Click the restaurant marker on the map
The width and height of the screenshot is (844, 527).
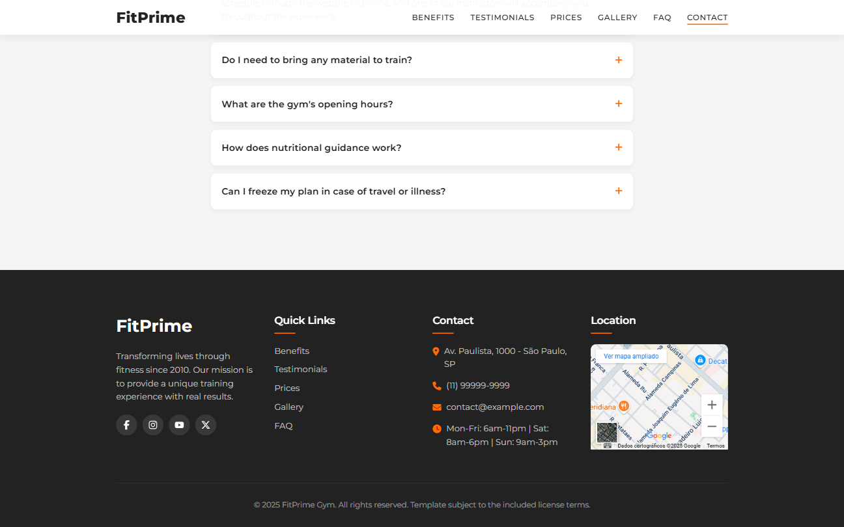click(x=623, y=406)
